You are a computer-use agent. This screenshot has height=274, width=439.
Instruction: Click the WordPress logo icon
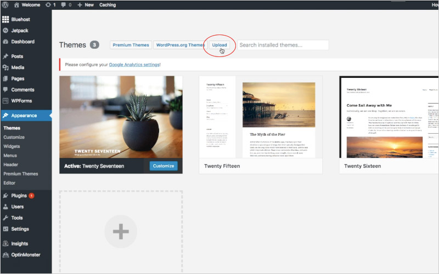(6, 5)
